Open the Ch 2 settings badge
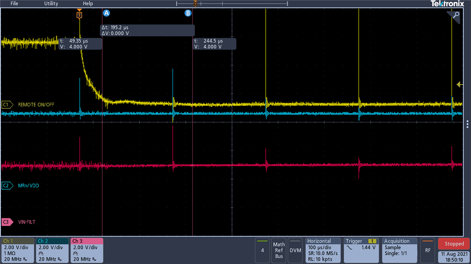This screenshot has height=264, width=471. [52, 250]
